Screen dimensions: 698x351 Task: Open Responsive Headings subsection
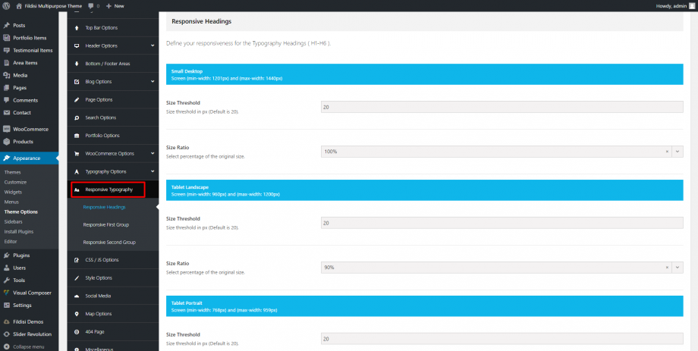click(x=104, y=207)
